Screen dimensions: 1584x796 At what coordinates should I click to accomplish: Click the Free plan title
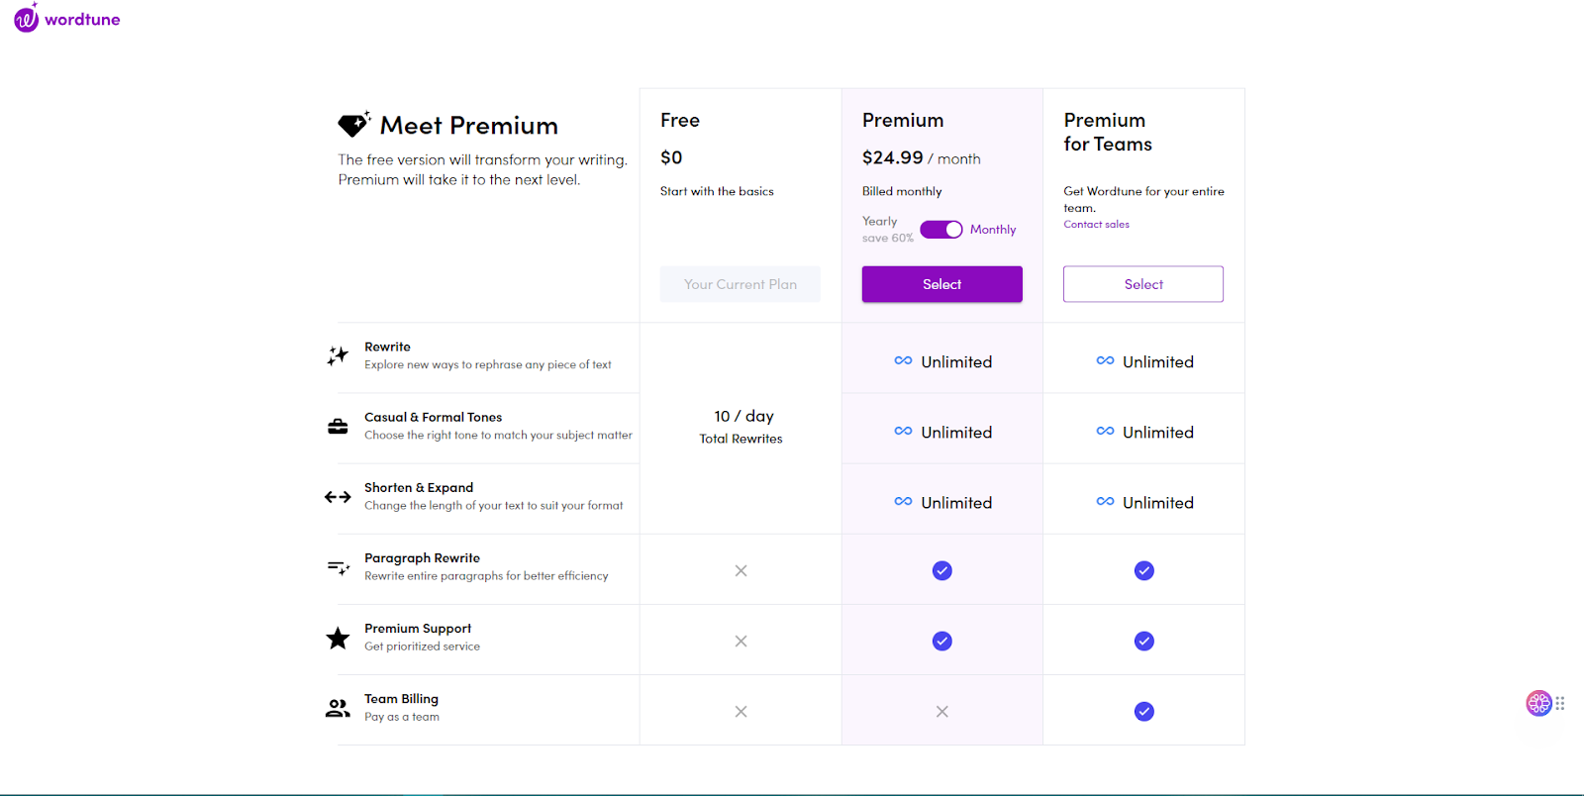(680, 120)
